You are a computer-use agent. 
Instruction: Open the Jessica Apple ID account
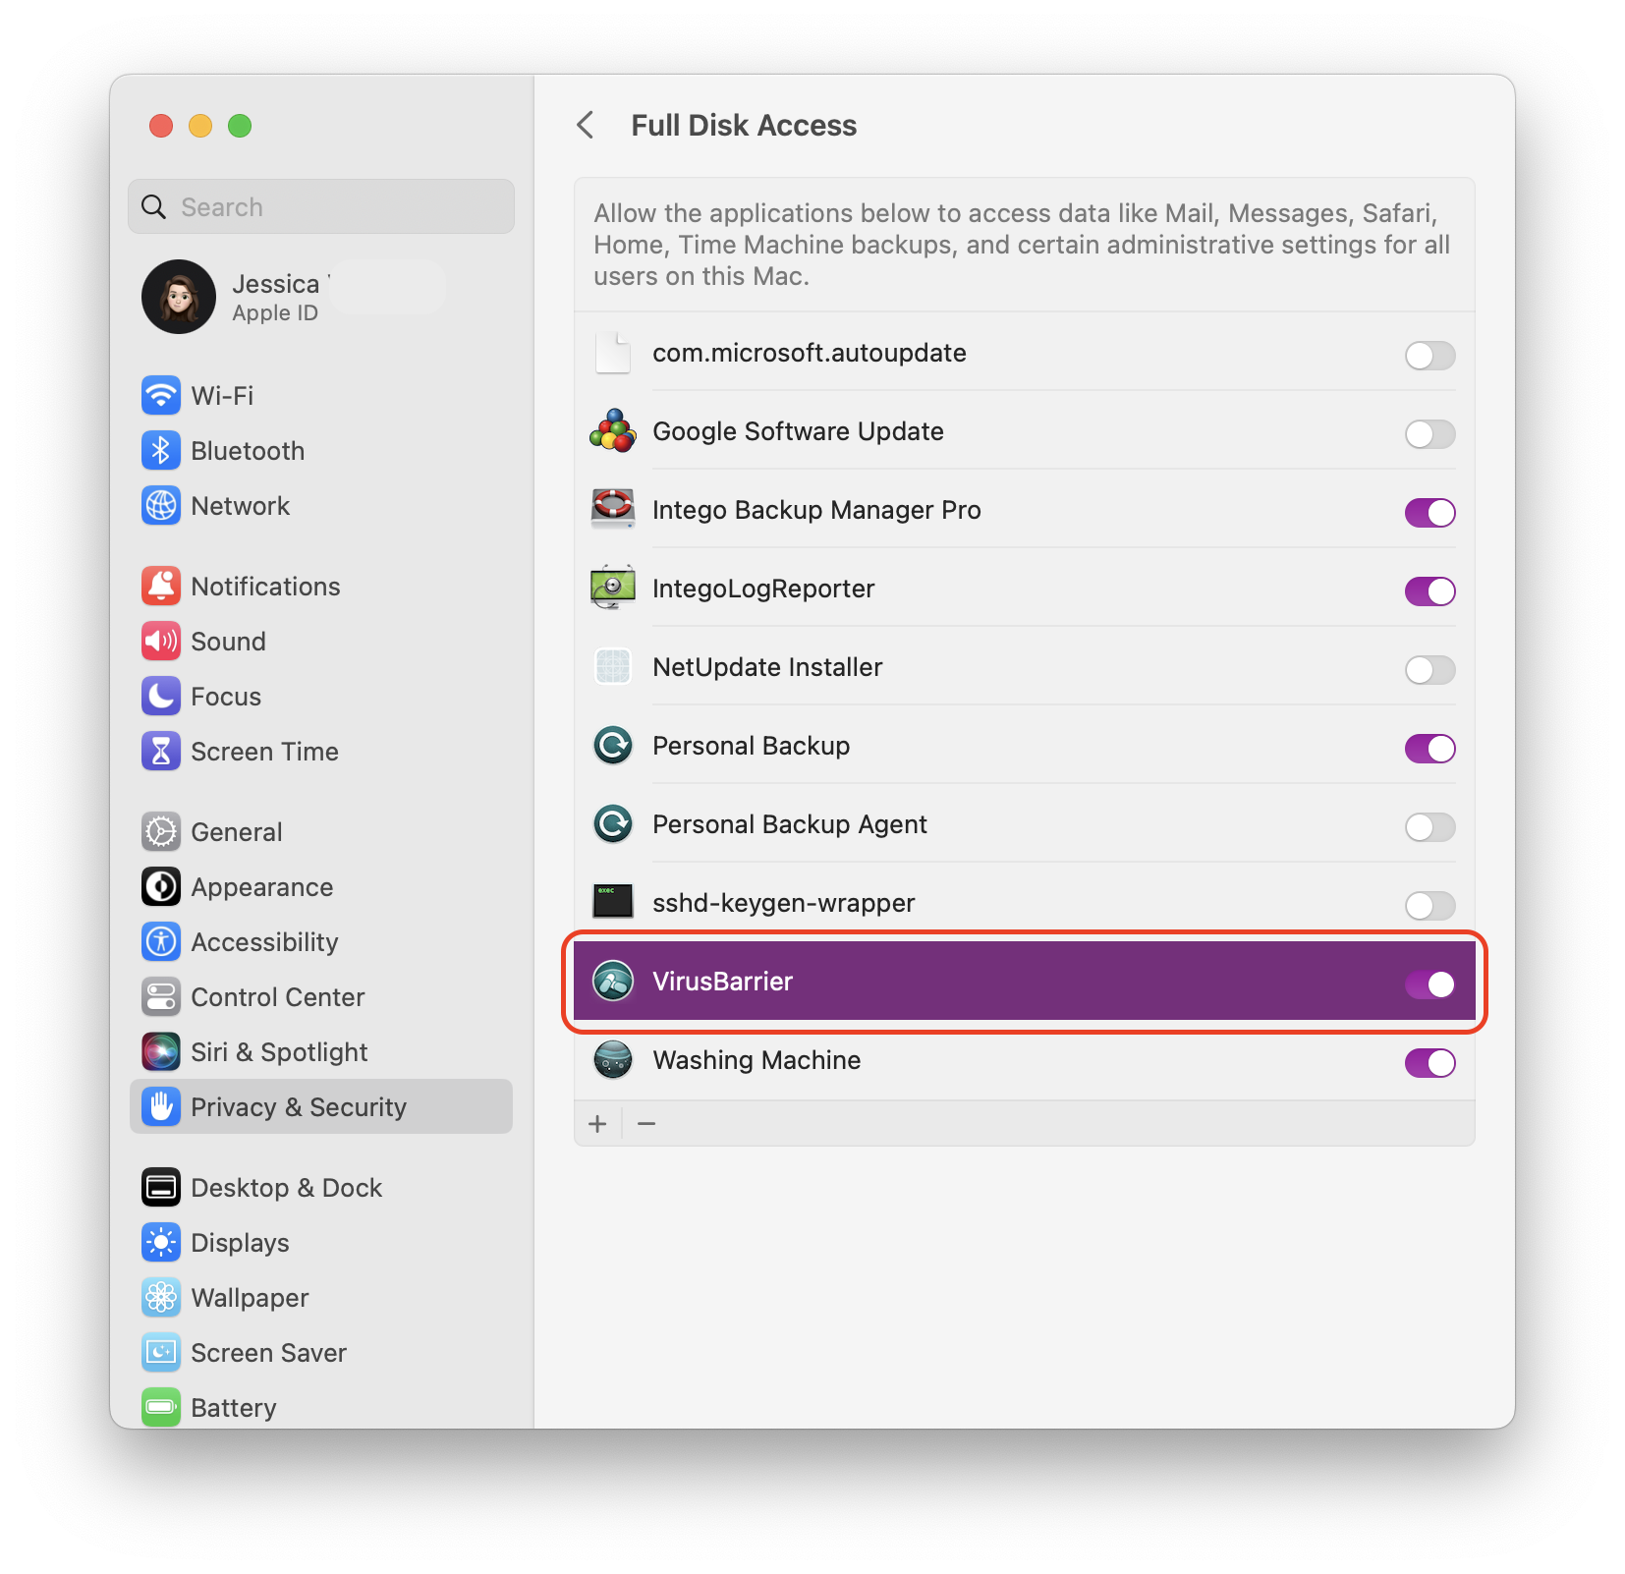point(321,297)
